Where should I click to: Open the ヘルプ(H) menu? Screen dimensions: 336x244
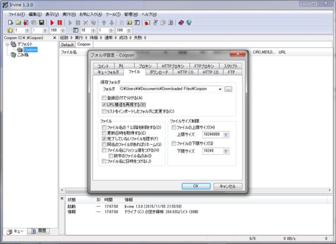(x=149, y=15)
